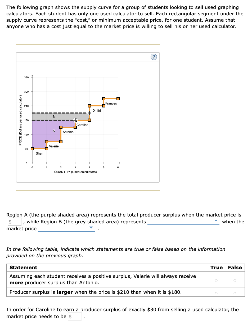
Task: Click the dollar input field for Region A surplus
Action: 14,222
